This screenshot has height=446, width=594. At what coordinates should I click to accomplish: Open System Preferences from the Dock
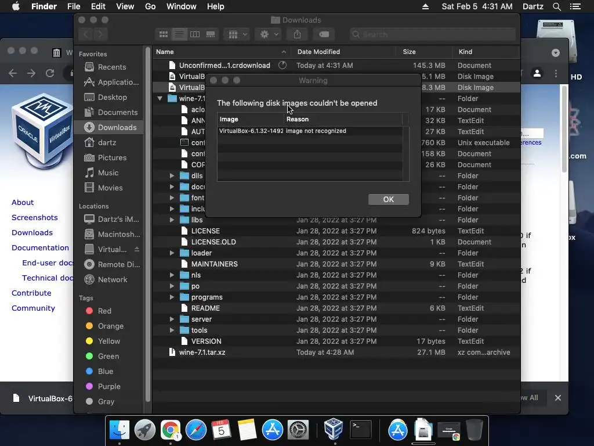click(x=298, y=430)
